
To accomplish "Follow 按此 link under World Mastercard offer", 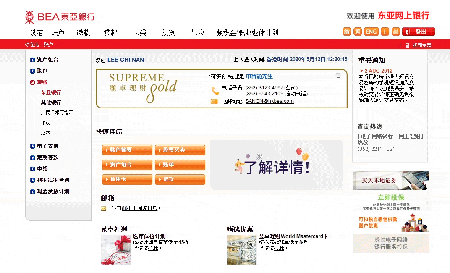I will [x=279, y=248].
